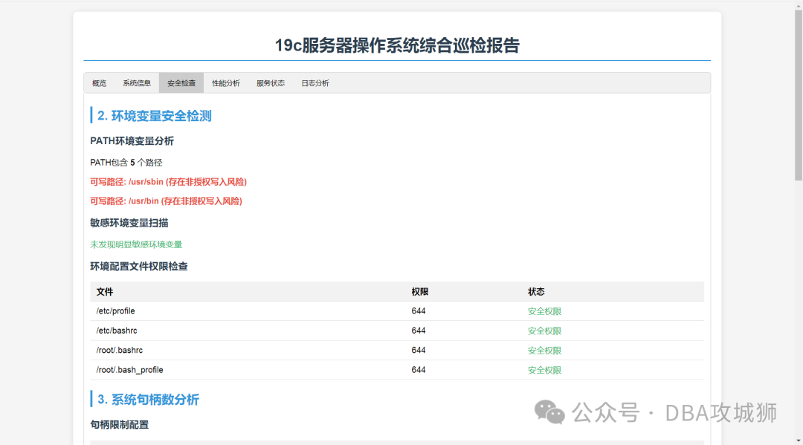Screen dimensions: 803x445
Task: Click the 状态 column header
Action: [x=536, y=291]
